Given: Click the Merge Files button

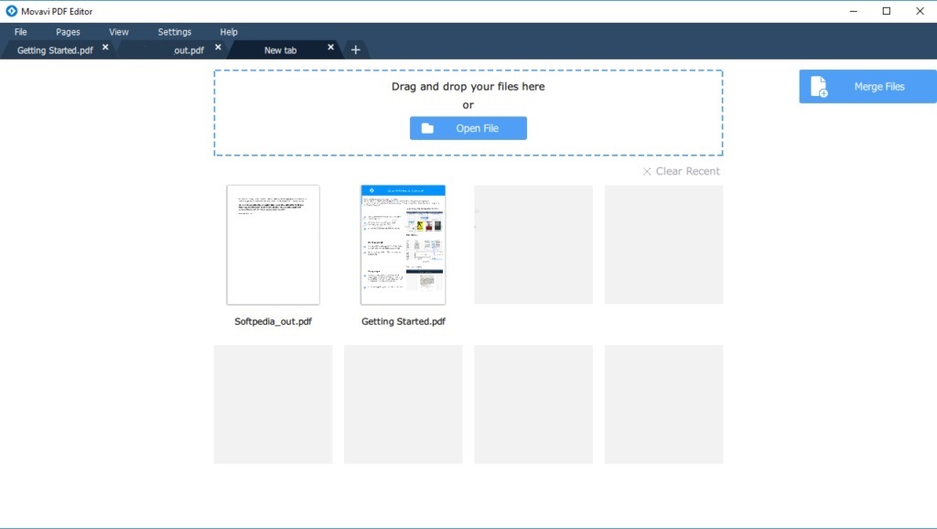Looking at the screenshot, I should click(x=867, y=87).
